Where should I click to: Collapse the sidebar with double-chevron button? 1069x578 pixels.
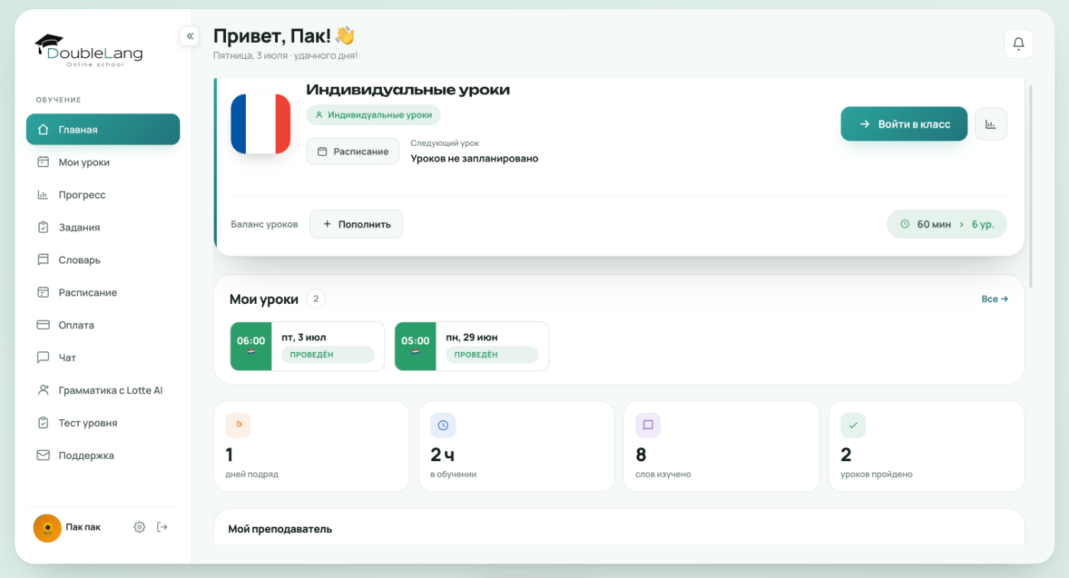[189, 36]
